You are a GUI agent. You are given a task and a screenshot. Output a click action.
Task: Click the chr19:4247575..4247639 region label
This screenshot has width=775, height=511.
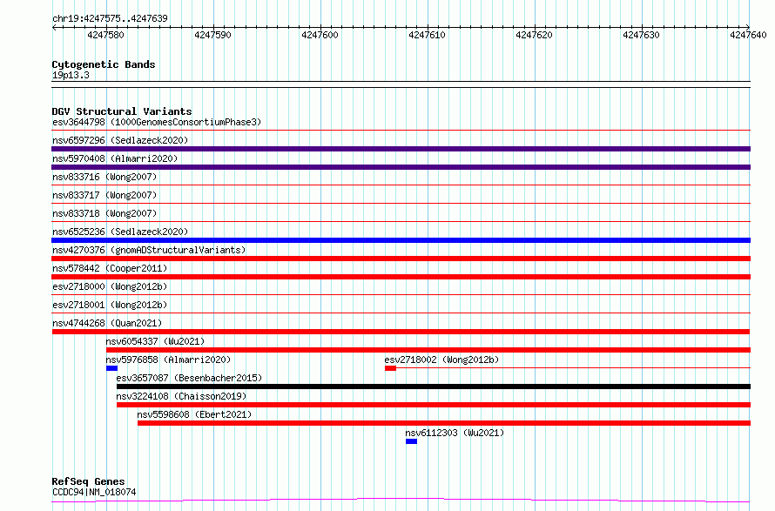click(x=110, y=18)
